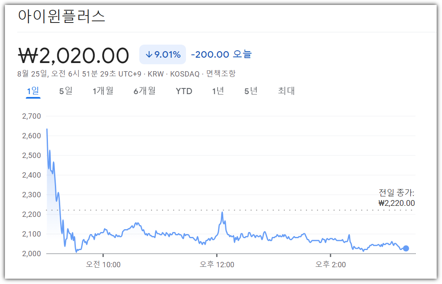442x284 pixels.
Task: Select the 1일 range tab
Action: pos(33,91)
